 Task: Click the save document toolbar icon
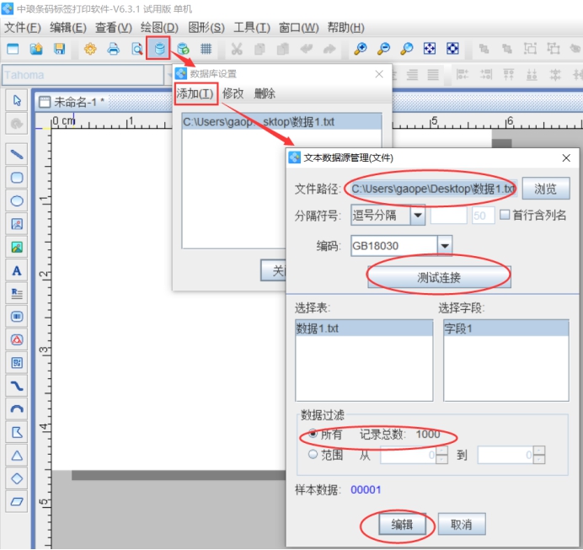point(59,49)
